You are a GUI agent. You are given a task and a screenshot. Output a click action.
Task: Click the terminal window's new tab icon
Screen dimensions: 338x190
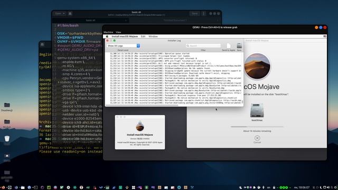(x=42, y=44)
